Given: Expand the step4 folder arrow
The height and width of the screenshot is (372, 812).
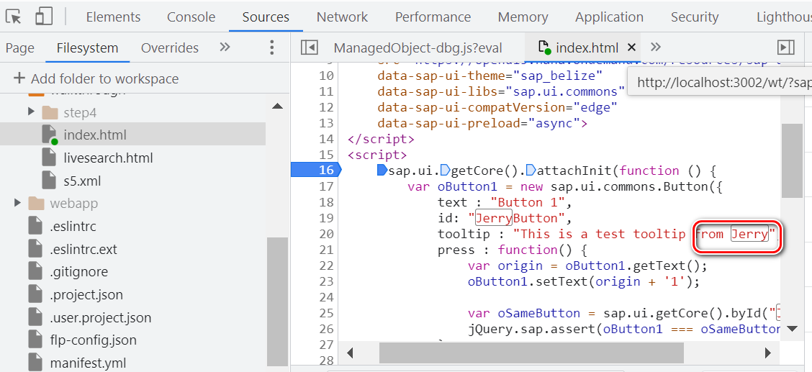Looking at the screenshot, I should [31, 112].
